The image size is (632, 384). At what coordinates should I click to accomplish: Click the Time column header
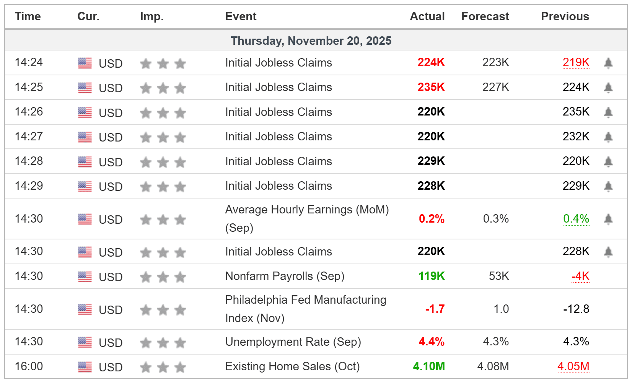[x=28, y=16]
